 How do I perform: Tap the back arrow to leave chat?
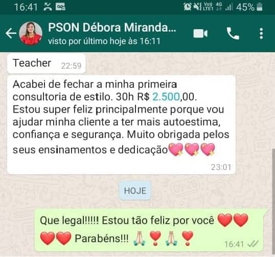coord(11,33)
